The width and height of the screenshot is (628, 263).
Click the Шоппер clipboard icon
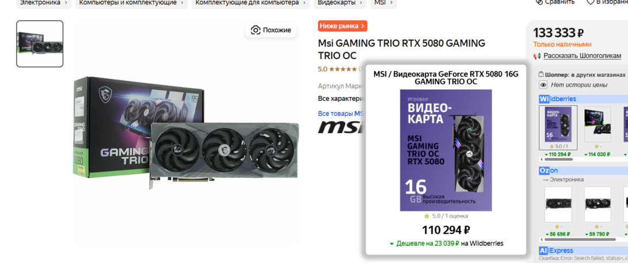pyautogui.click(x=541, y=74)
